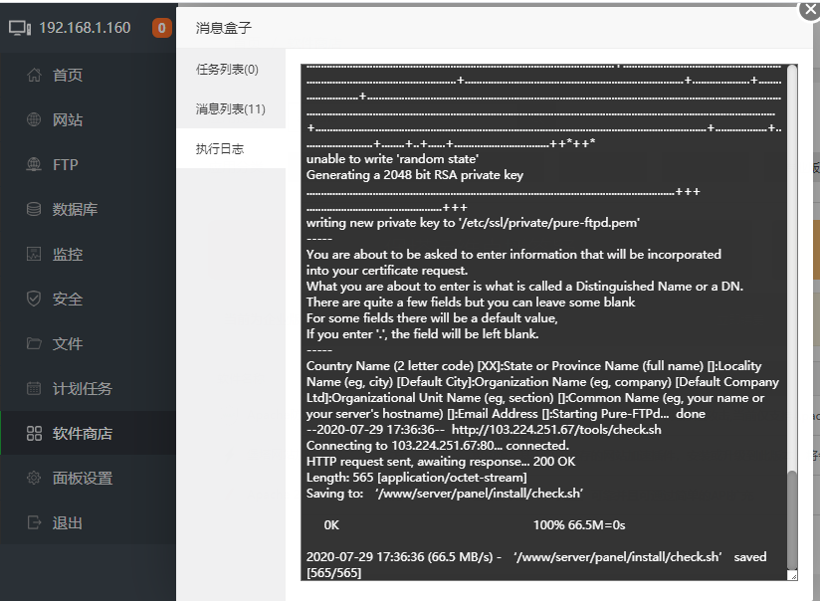Viewport: 820px width, 601px height.
Task: Click the logout icon beside 退出
Action: 34,522
